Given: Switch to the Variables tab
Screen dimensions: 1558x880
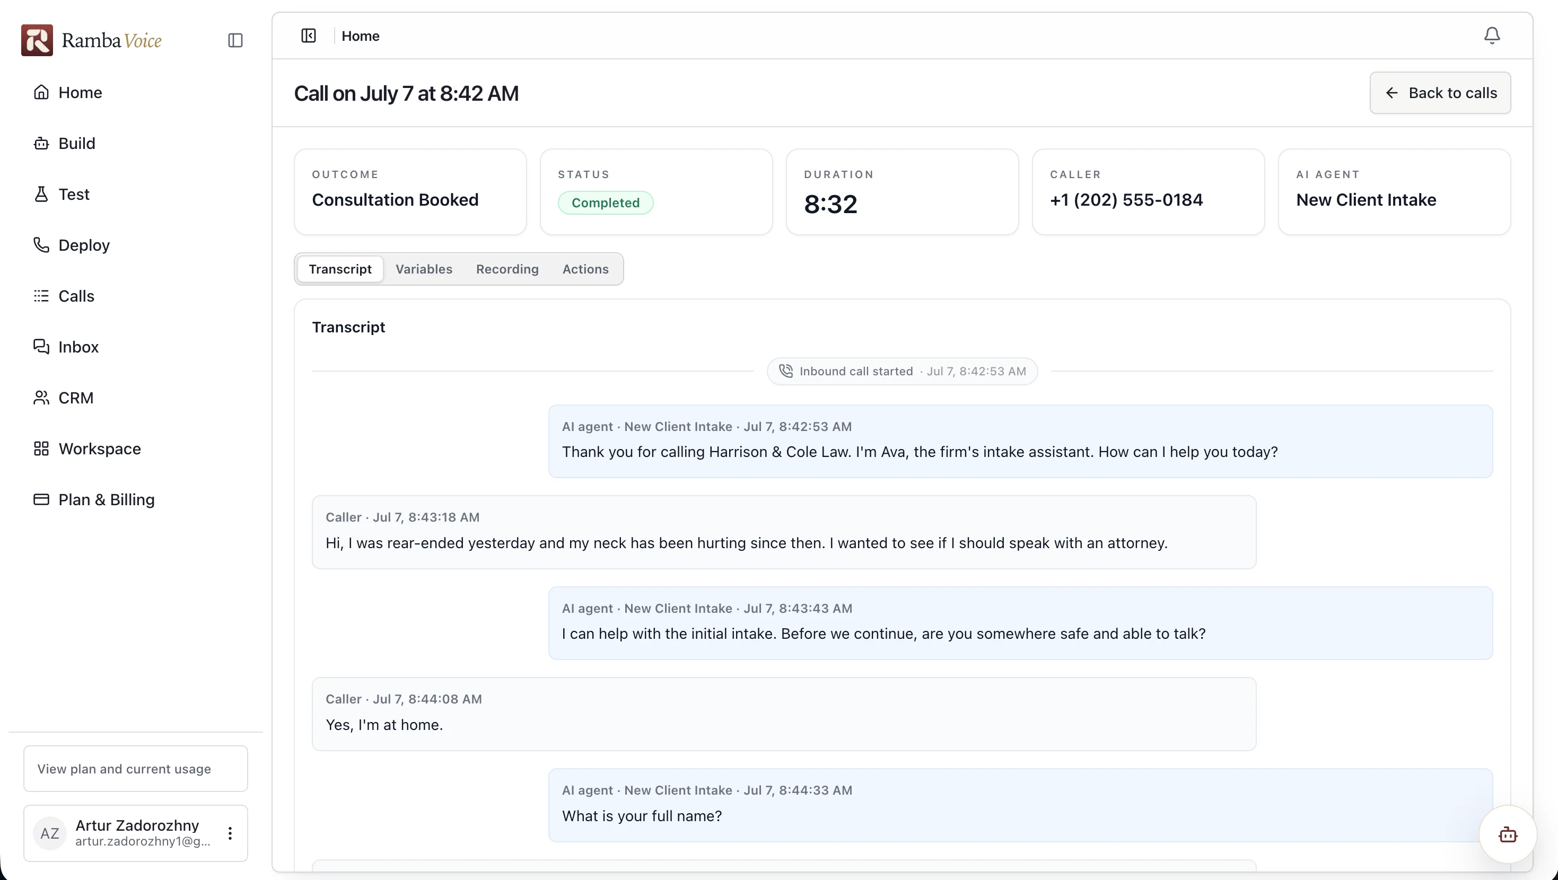Looking at the screenshot, I should 423,269.
